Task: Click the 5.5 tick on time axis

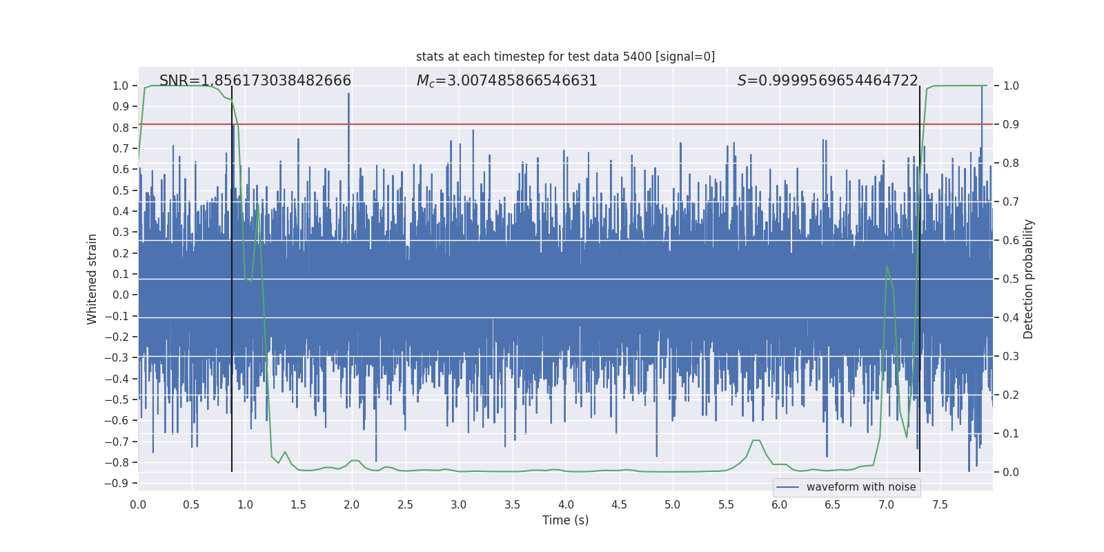Action: (726, 504)
